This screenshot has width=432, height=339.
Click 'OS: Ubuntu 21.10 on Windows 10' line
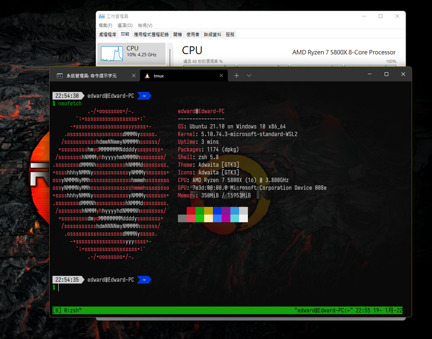point(232,126)
